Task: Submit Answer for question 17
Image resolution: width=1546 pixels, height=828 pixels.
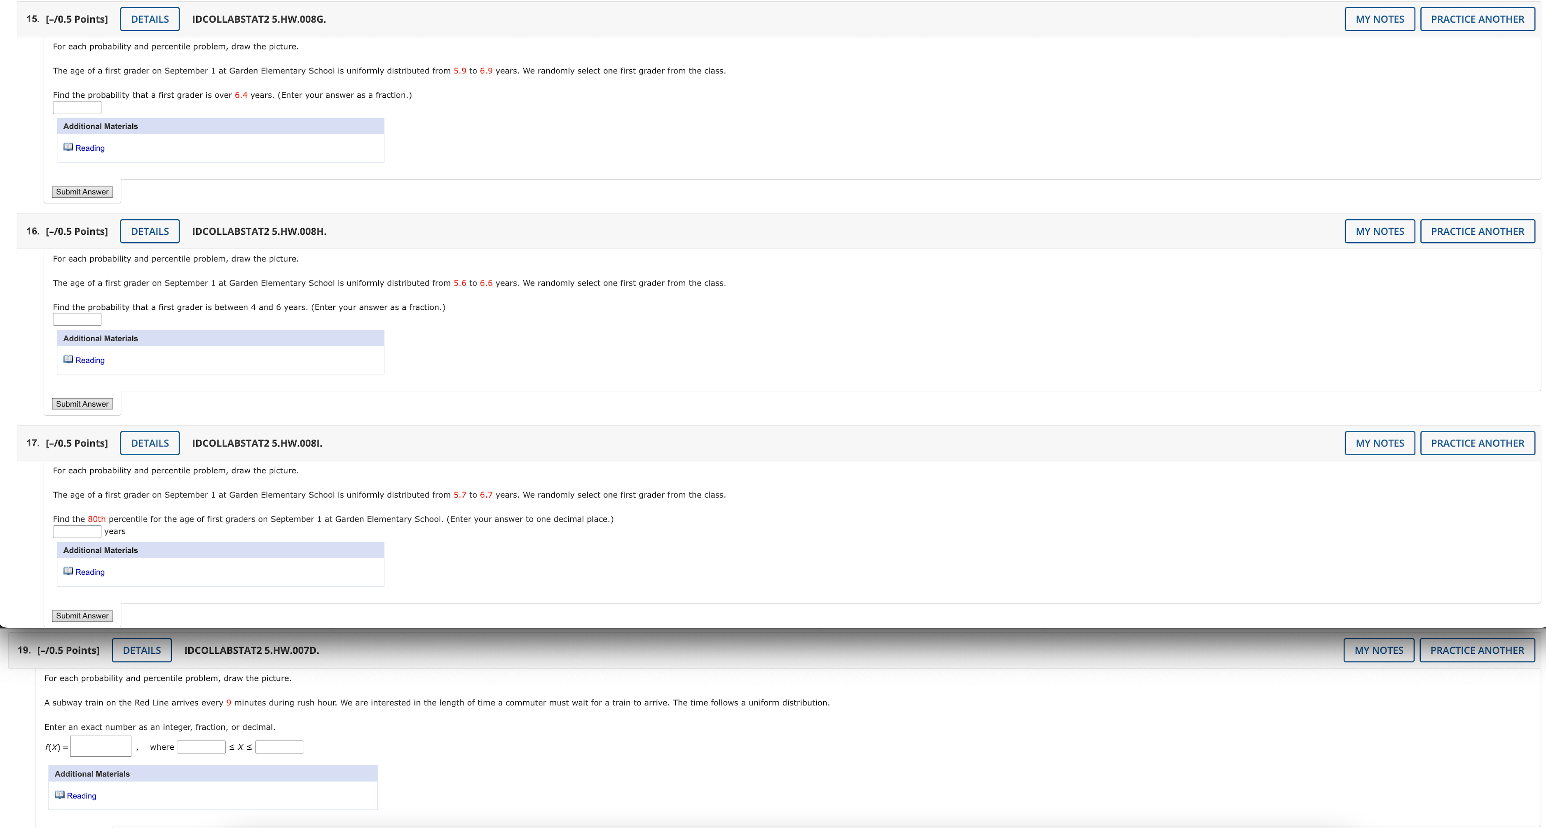Action: point(82,616)
